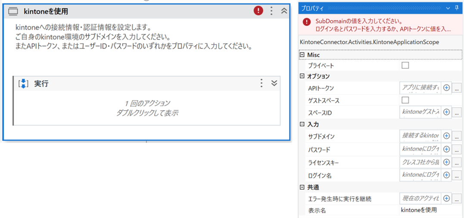Viewport: 464px width, 218px height.
Task: Open the ellipsis editor for パスワード
Action: (457, 149)
